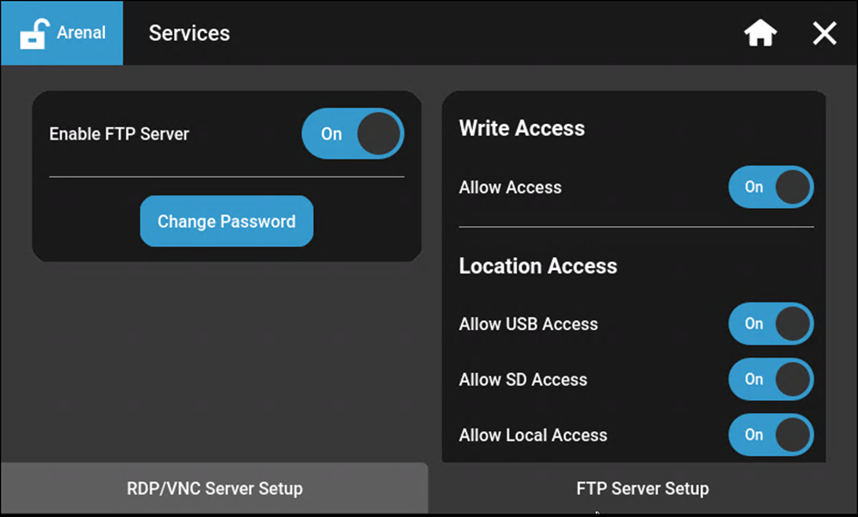Click the Allow Access text label

click(510, 188)
